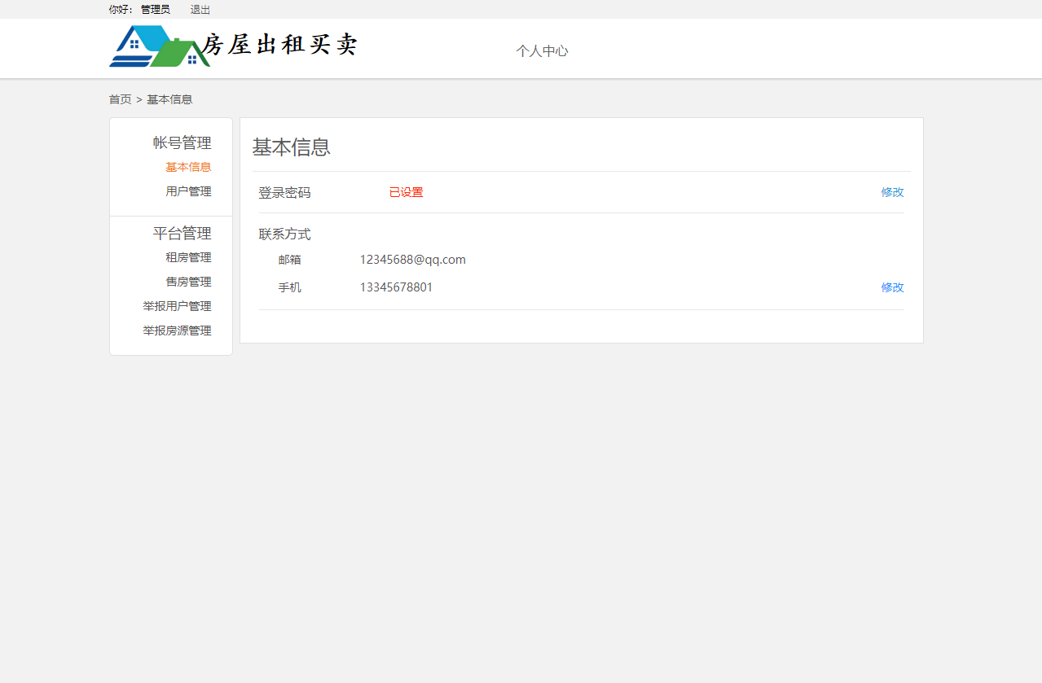Click the 管理员 username label
This screenshot has height=683, width=1042.
tap(153, 10)
